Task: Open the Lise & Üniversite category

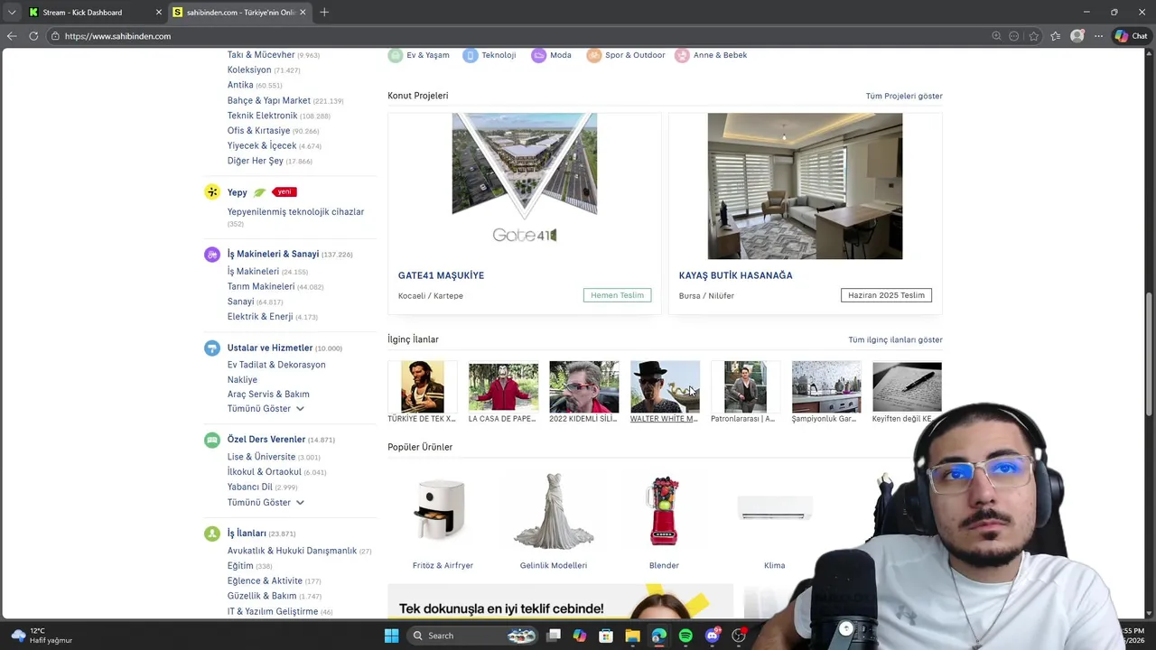Action: [x=261, y=457]
